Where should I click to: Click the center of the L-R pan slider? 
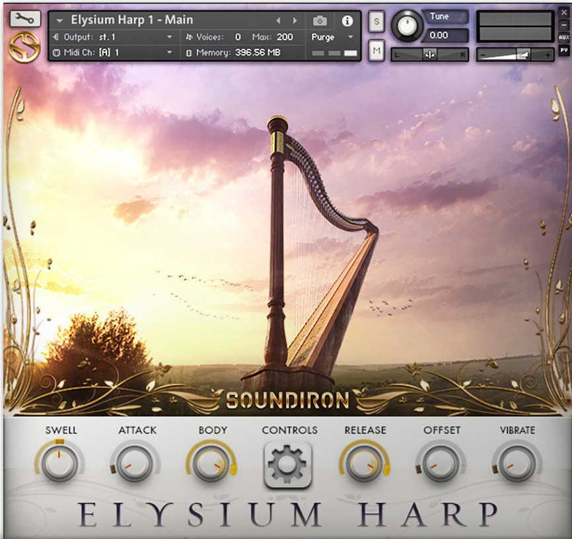[429, 54]
